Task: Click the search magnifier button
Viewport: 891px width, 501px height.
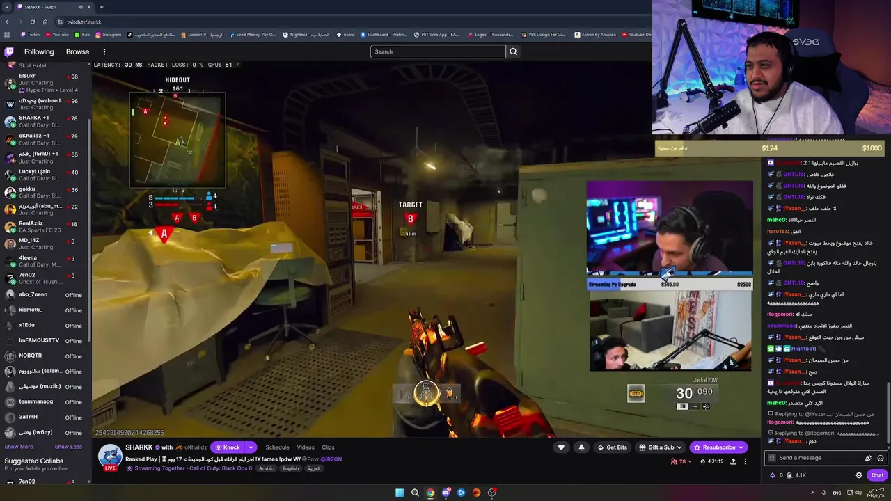Action: 513,51
